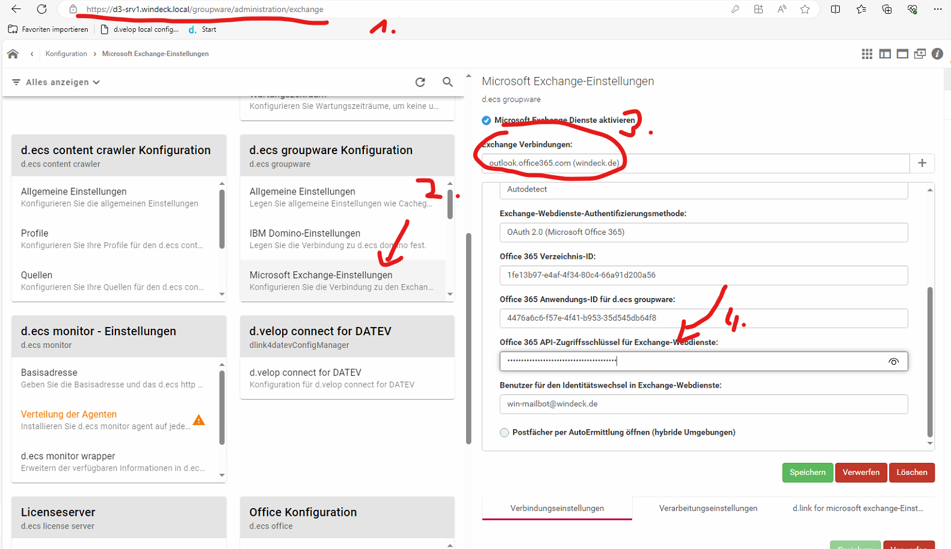This screenshot has width=951, height=549.
Task: Open the Exchange Verbindungen selection box
Action: [695, 163]
